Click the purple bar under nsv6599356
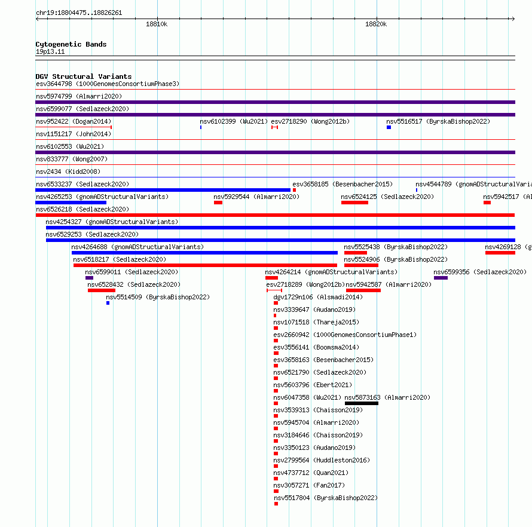 441,278
